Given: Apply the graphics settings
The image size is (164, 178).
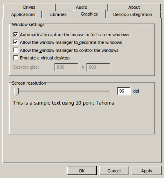Looking at the screenshot, I should click(146, 171).
